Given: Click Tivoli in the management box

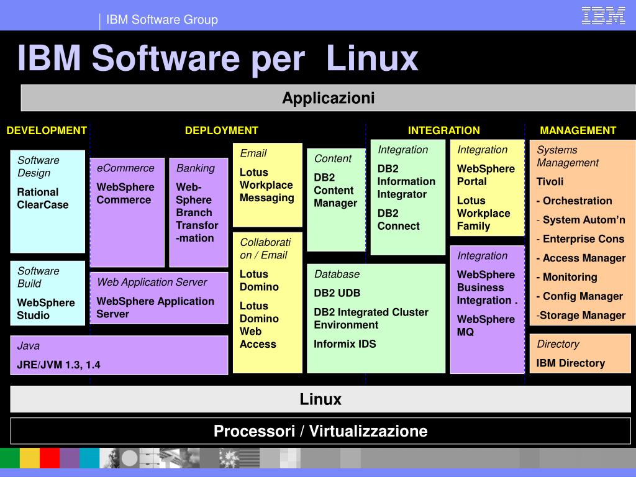Looking at the screenshot, I should (550, 181).
